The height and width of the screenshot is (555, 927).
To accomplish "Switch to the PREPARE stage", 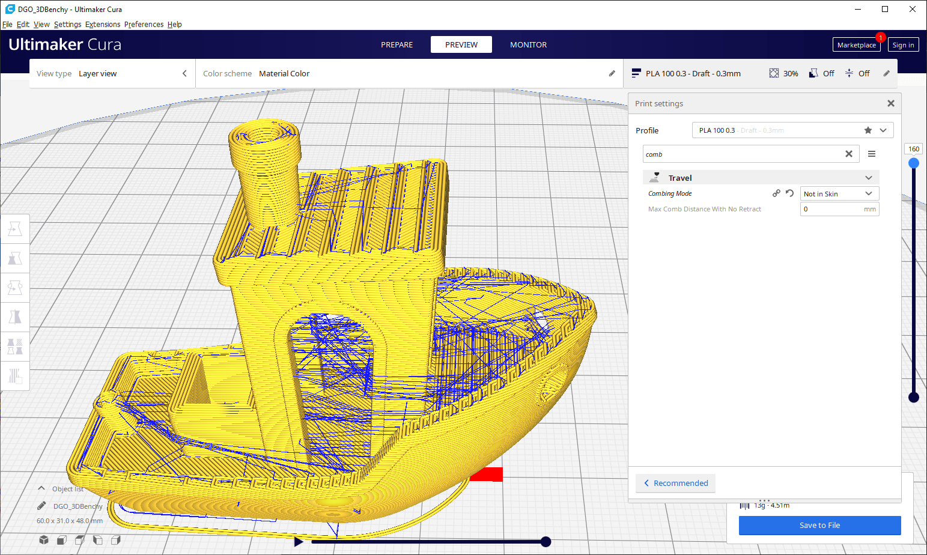I will (x=397, y=44).
